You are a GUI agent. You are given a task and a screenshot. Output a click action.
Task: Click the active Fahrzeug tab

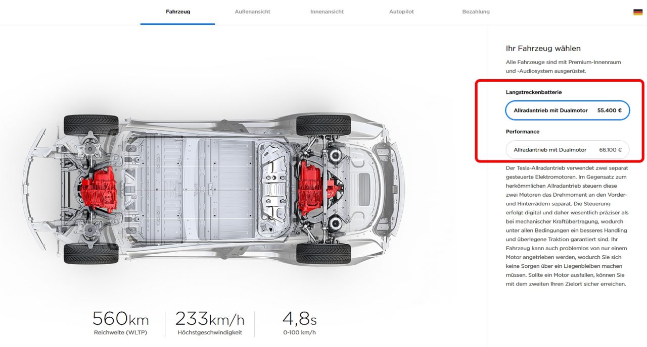178,12
